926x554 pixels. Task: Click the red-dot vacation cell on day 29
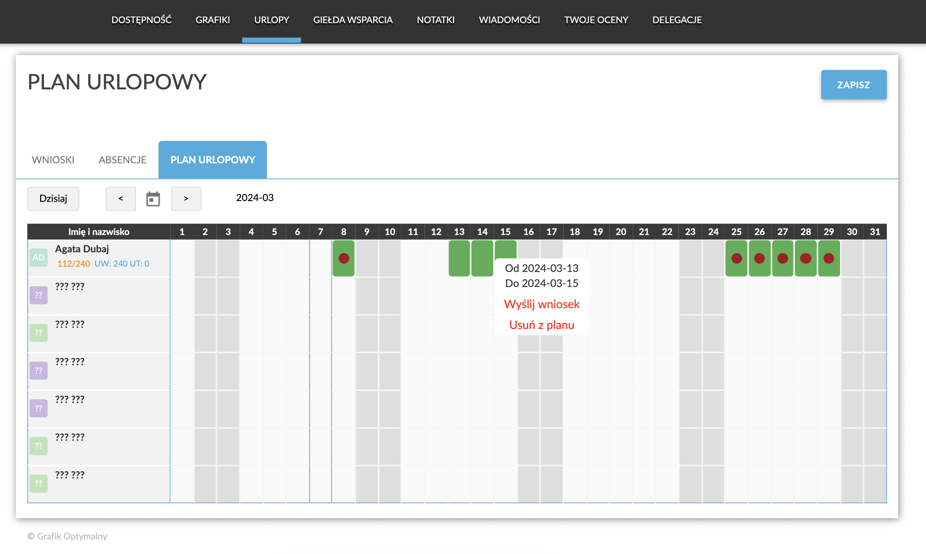pyautogui.click(x=829, y=258)
